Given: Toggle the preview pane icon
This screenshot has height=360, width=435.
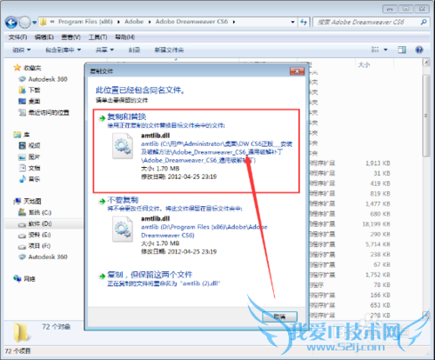Looking at the screenshot, I should [x=402, y=50].
